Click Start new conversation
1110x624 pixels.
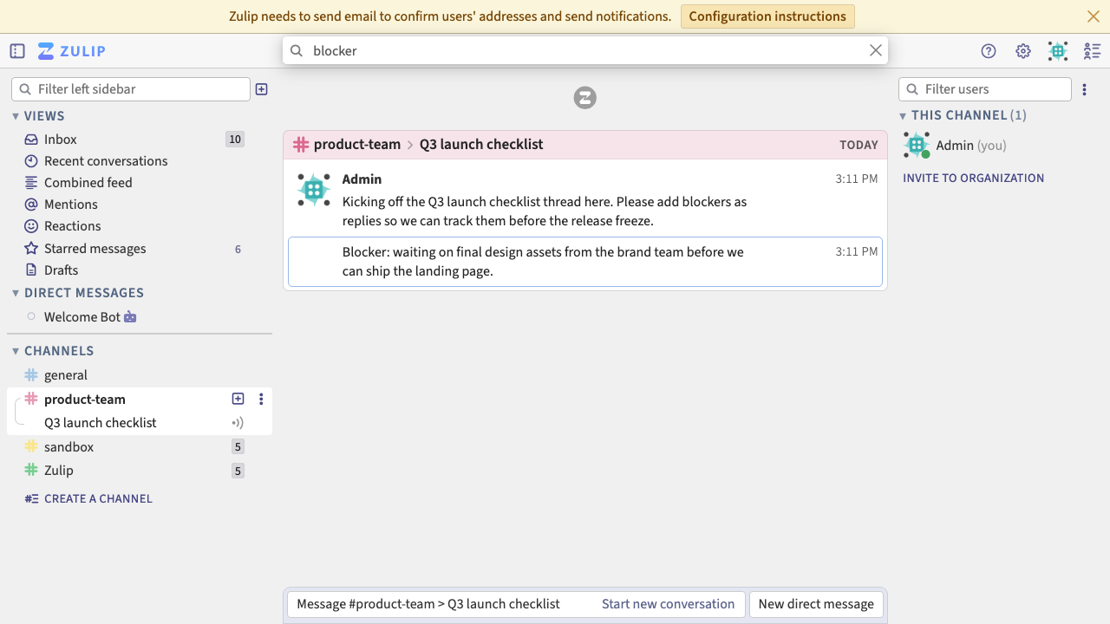[x=669, y=604]
